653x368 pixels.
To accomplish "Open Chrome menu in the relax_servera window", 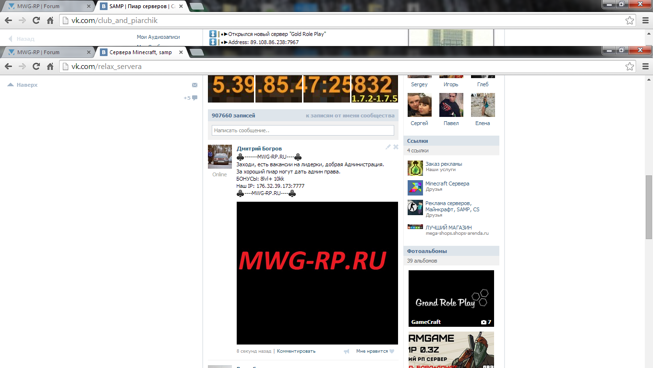I will coord(645,67).
